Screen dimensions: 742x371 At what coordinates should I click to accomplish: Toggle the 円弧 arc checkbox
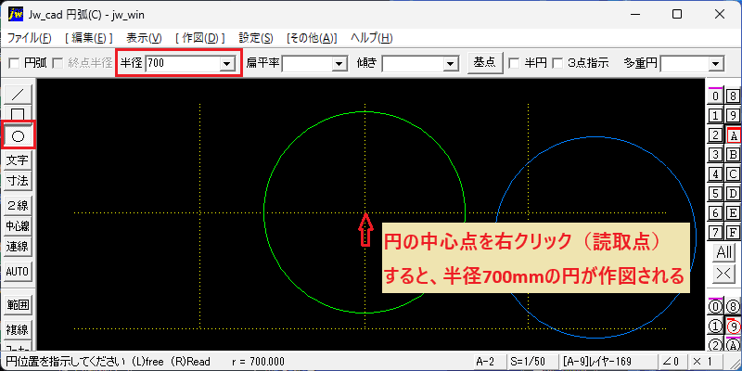tap(15, 63)
